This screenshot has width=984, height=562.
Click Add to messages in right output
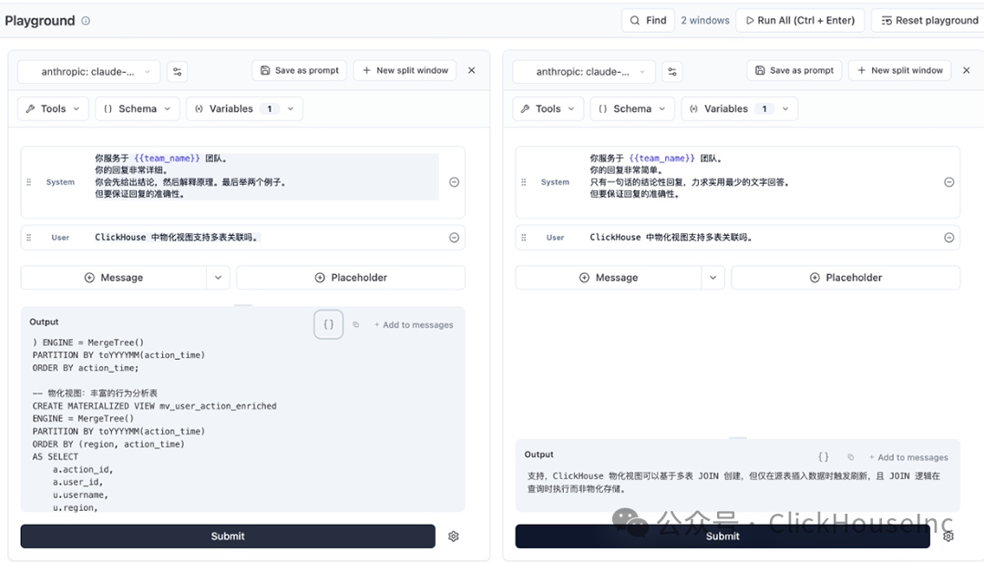pos(908,457)
